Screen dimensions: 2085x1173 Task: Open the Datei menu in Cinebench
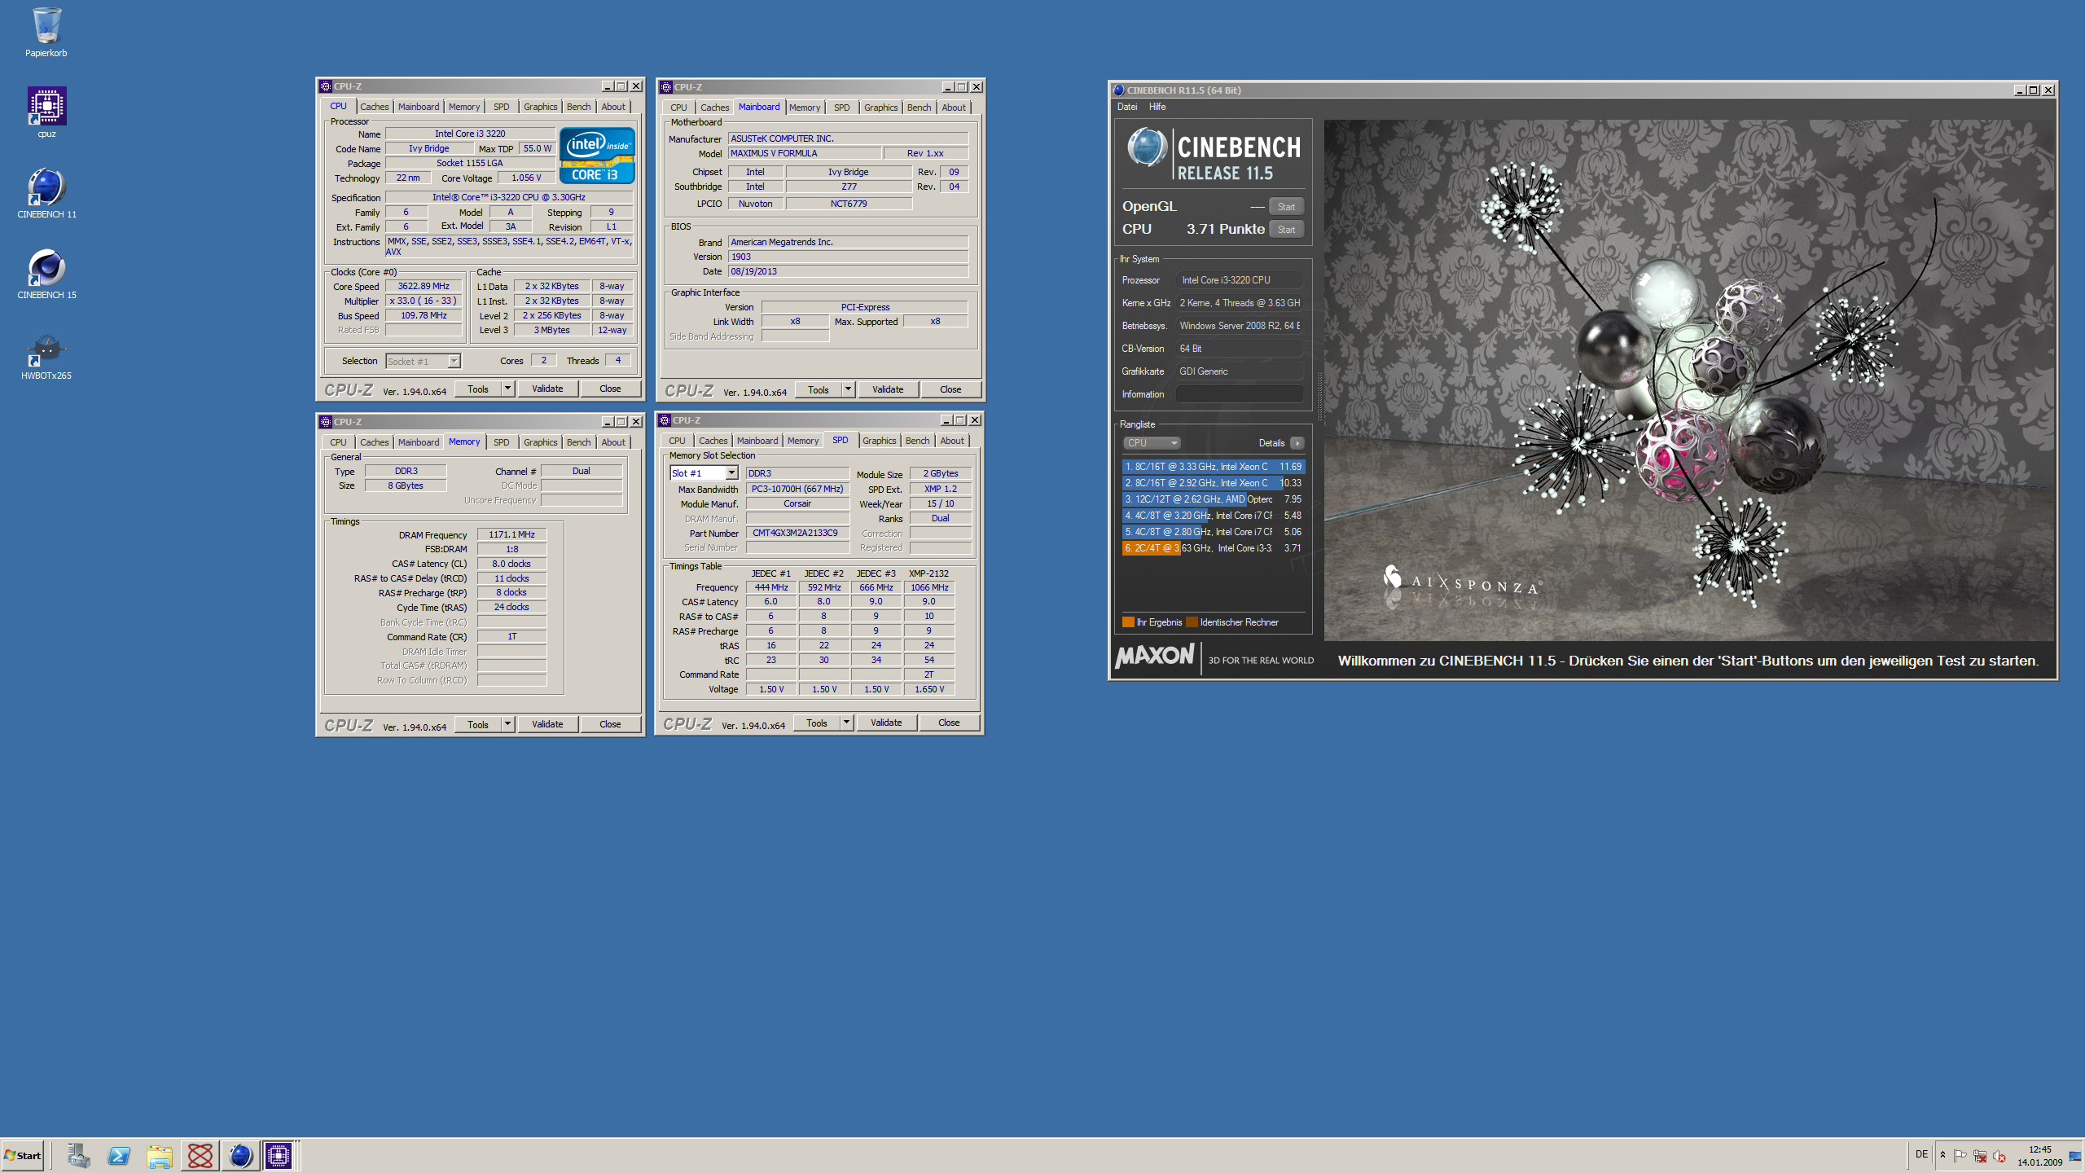point(1127,107)
